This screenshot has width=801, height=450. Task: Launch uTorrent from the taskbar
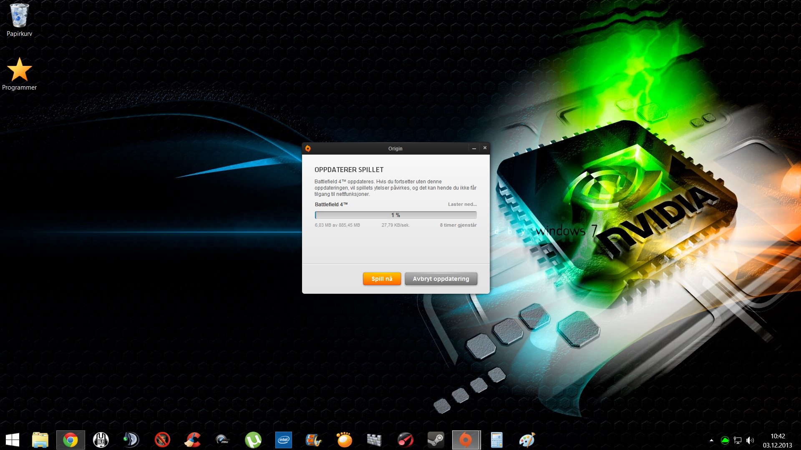tap(253, 440)
